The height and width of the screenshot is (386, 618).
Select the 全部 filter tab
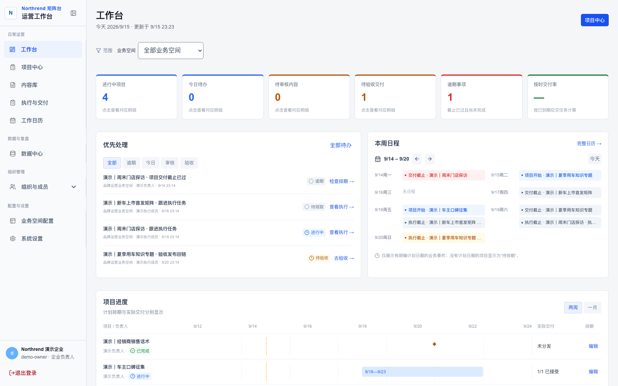112,163
